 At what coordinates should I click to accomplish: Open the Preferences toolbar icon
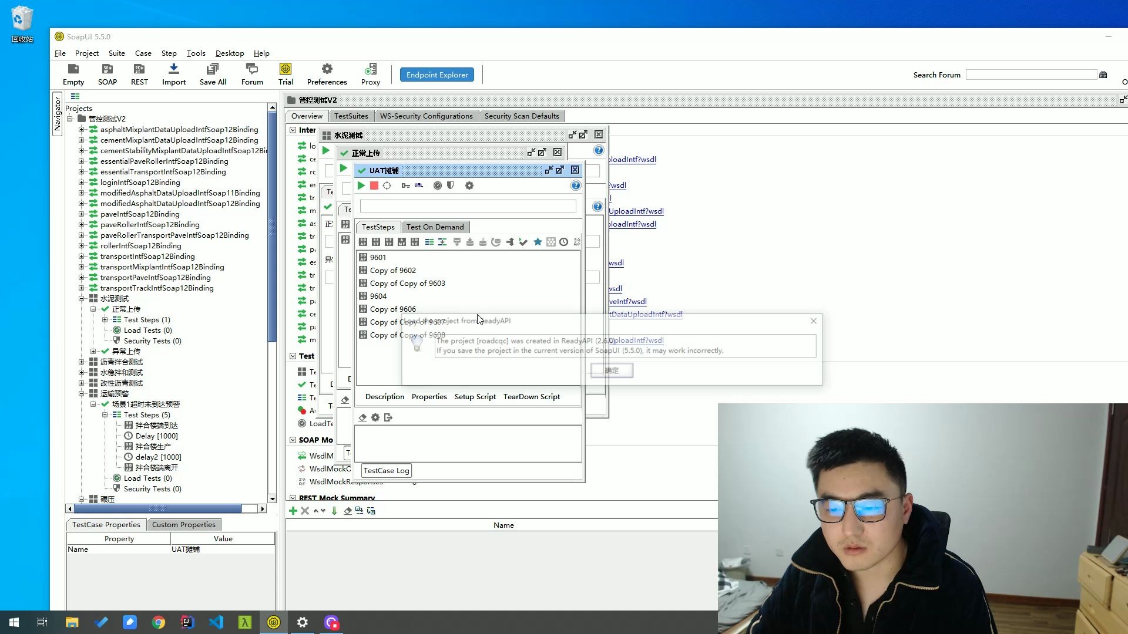tap(327, 74)
